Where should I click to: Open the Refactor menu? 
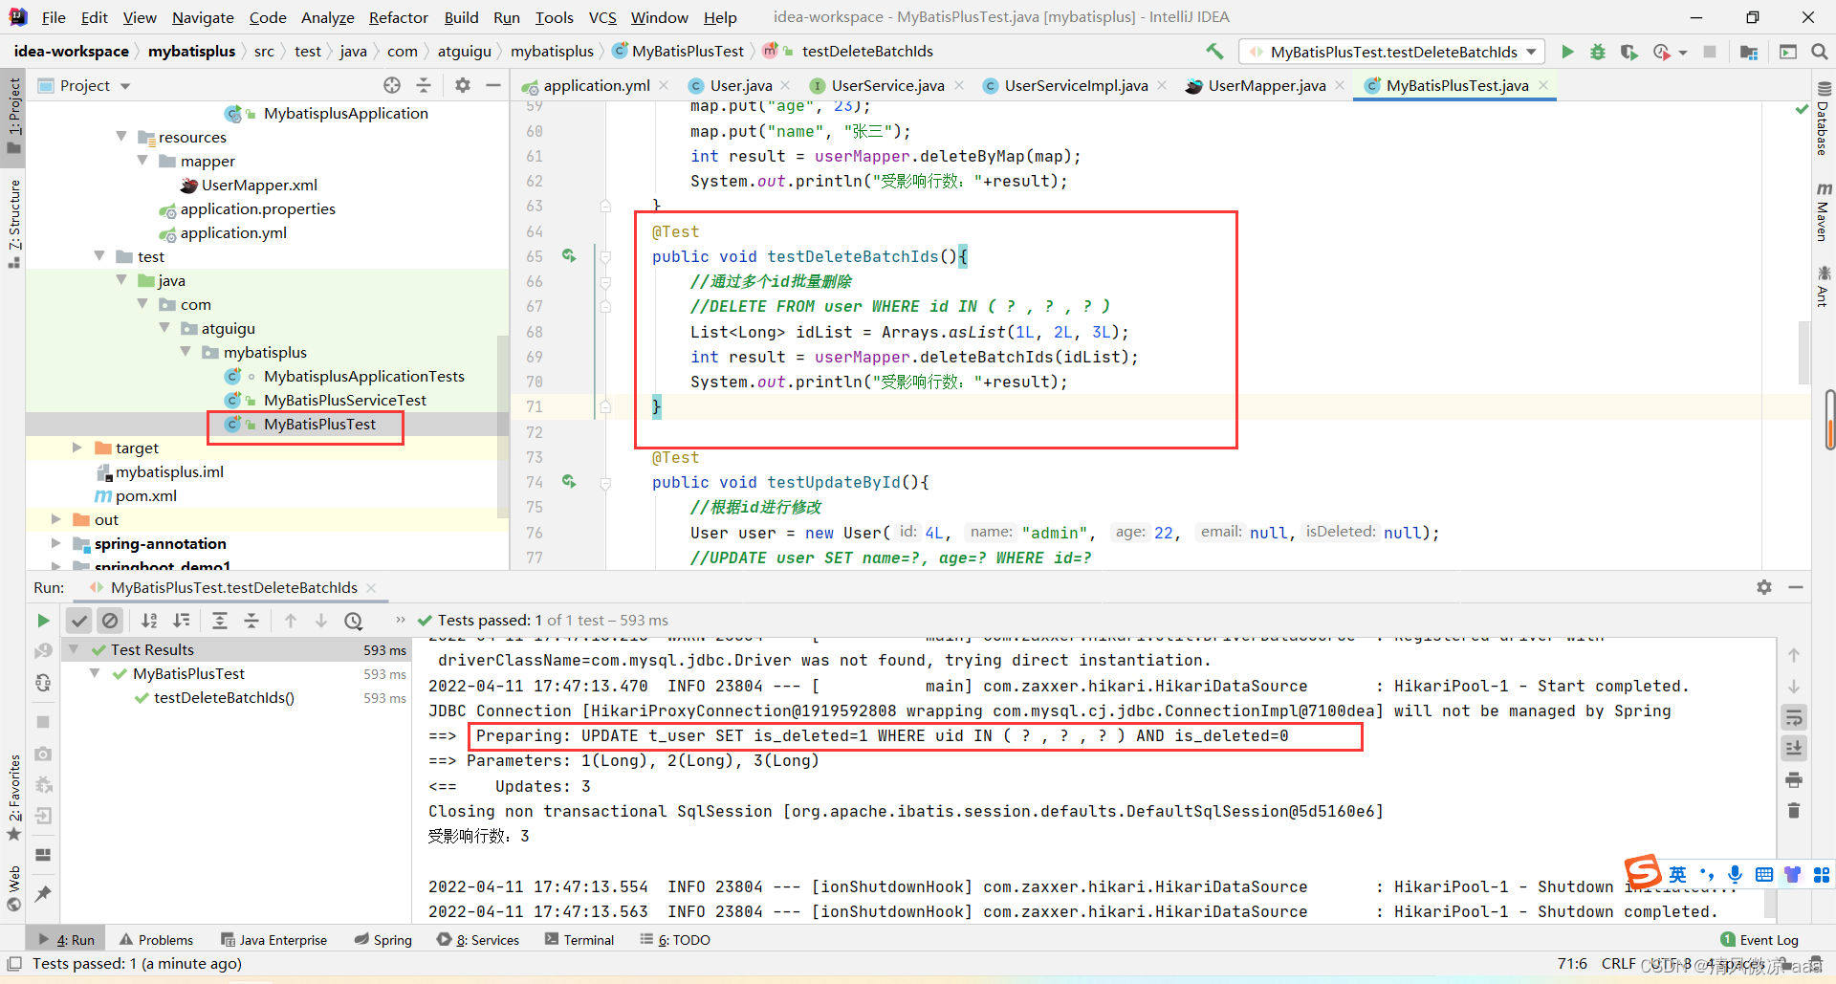398,17
